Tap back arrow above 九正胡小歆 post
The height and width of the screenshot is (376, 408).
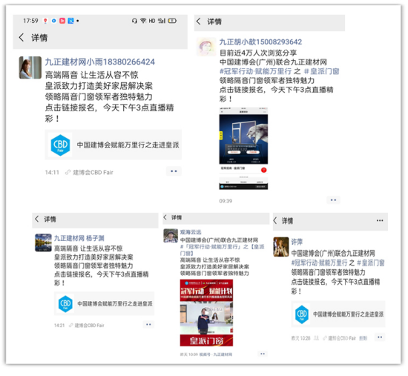coord(199,22)
